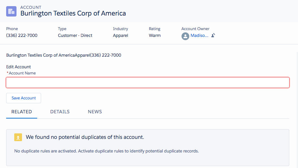Click the Warm rating value
Viewport: 298px width, 168px height.
(155, 36)
